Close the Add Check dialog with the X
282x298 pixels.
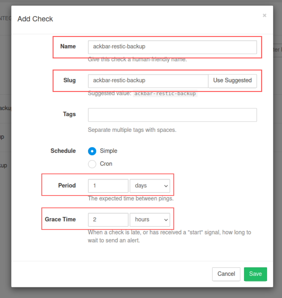[264, 15]
